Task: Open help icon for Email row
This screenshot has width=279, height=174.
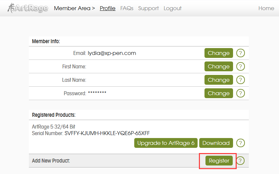Action: [240, 53]
